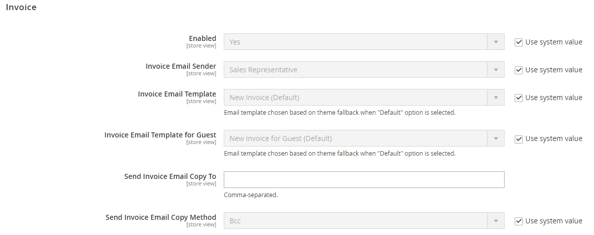Open the Enabled dropdown showing Yes
Screen dimensions: 594x235
tap(364, 41)
